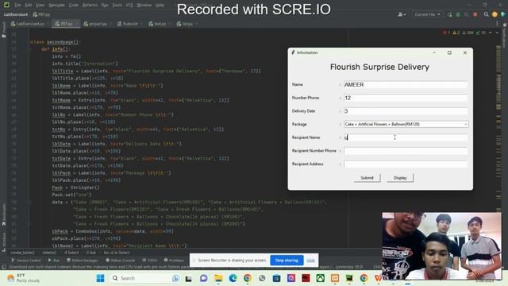Click the webcam overlay thumbnail
Viewport: 508px width, 286px height.
click(441, 246)
